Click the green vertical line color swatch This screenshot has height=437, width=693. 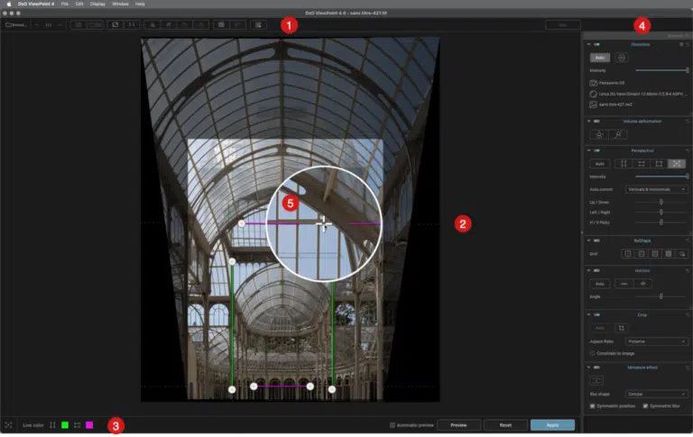point(65,425)
